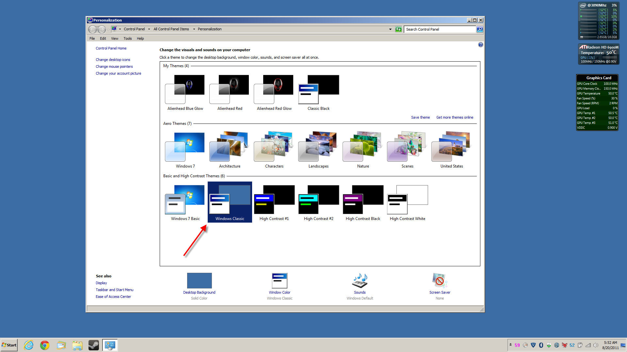Pick the Nature theme
This screenshot has width=627, height=352.
[363, 150]
